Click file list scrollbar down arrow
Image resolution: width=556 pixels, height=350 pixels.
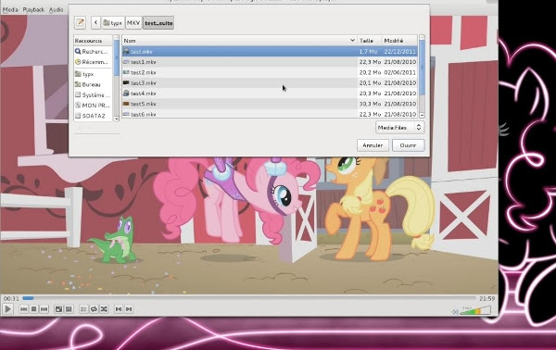pos(422,115)
